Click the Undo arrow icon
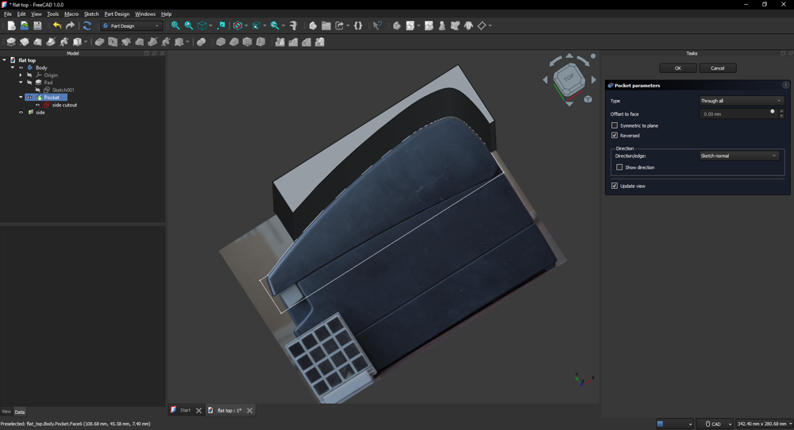Viewport: 794px width, 430px height. click(x=57, y=26)
